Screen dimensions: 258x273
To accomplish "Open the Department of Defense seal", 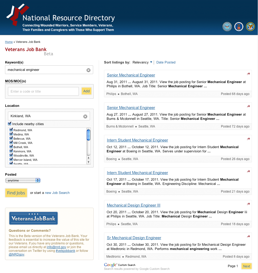I will (x=227, y=27).
